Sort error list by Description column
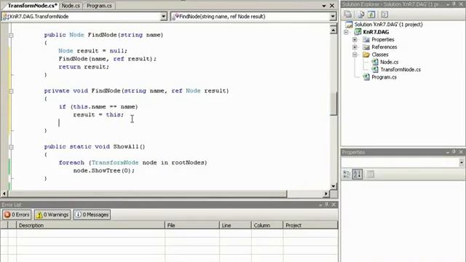This screenshot has width=466, height=262. (x=90, y=225)
